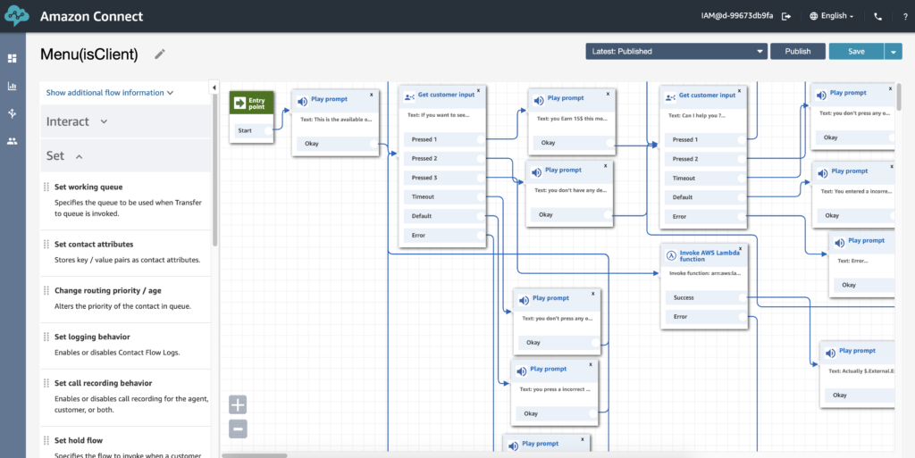This screenshot has width=915, height=458.
Task: Open the phone softphone icon in header
Action: (x=877, y=16)
